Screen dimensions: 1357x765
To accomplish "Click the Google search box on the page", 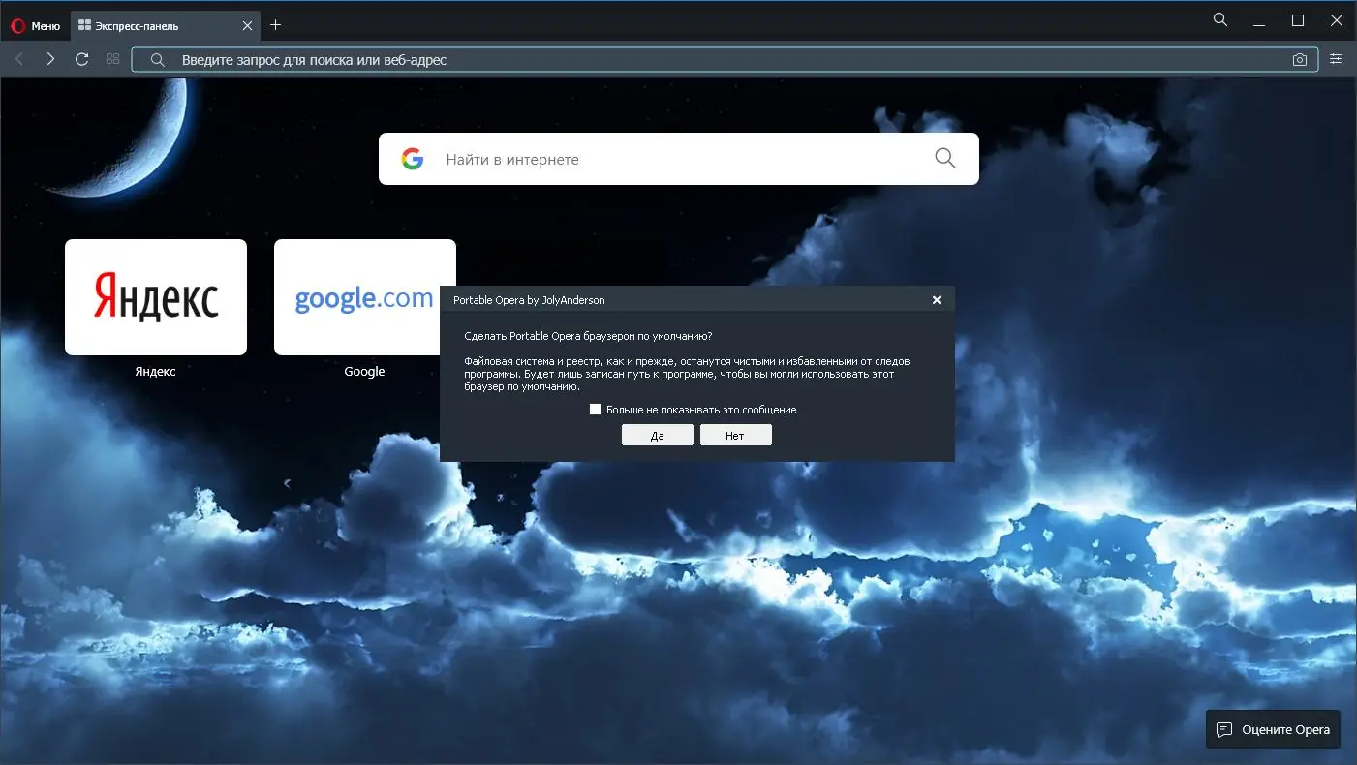I will 679,159.
